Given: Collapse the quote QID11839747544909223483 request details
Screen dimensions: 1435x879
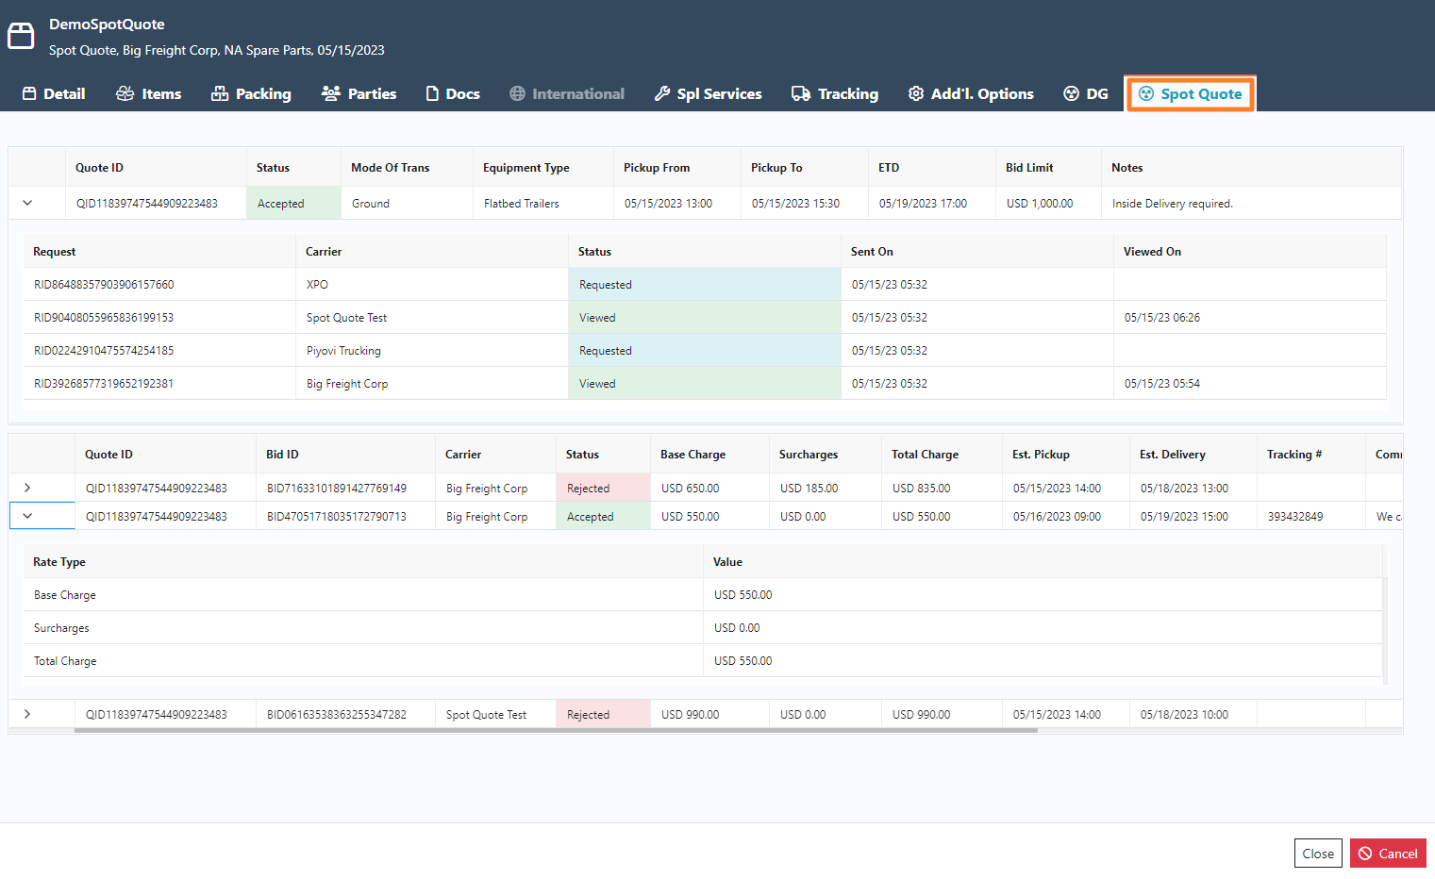Looking at the screenshot, I should click(x=27, y=203).
